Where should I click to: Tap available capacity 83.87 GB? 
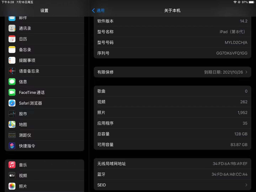click(239, 144)
